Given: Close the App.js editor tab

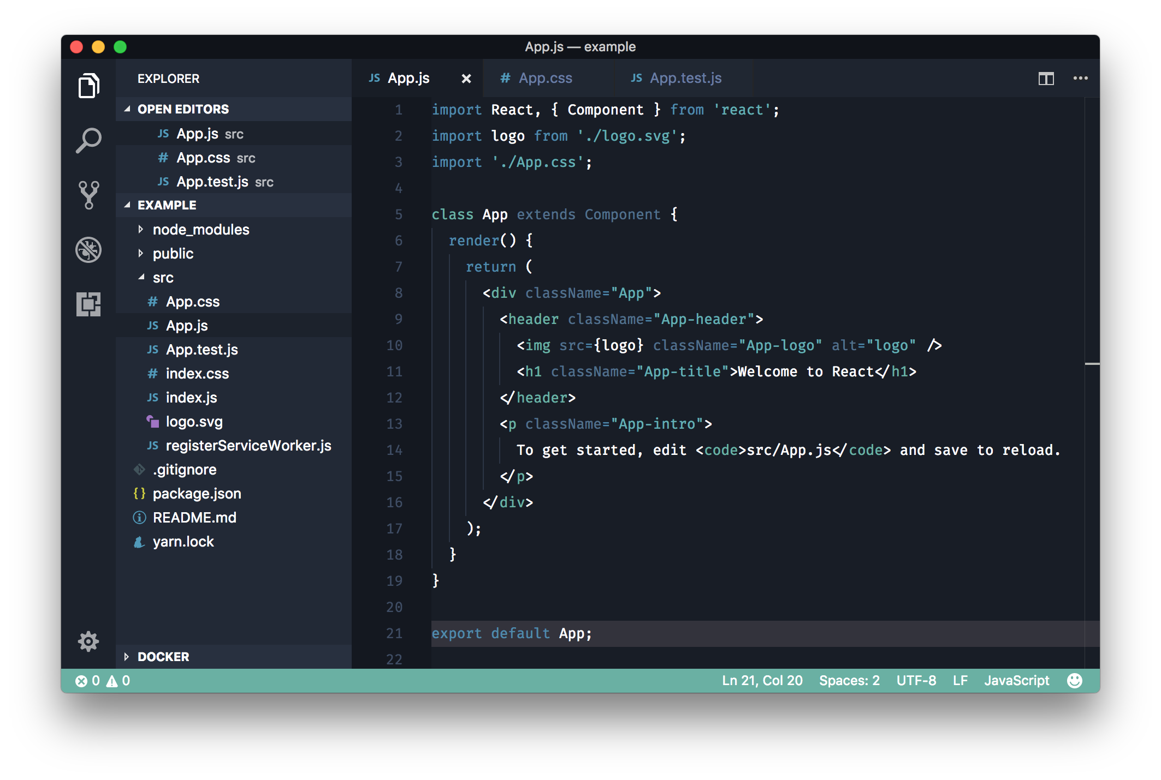Looking at the screenshot, I should (466, 79).
